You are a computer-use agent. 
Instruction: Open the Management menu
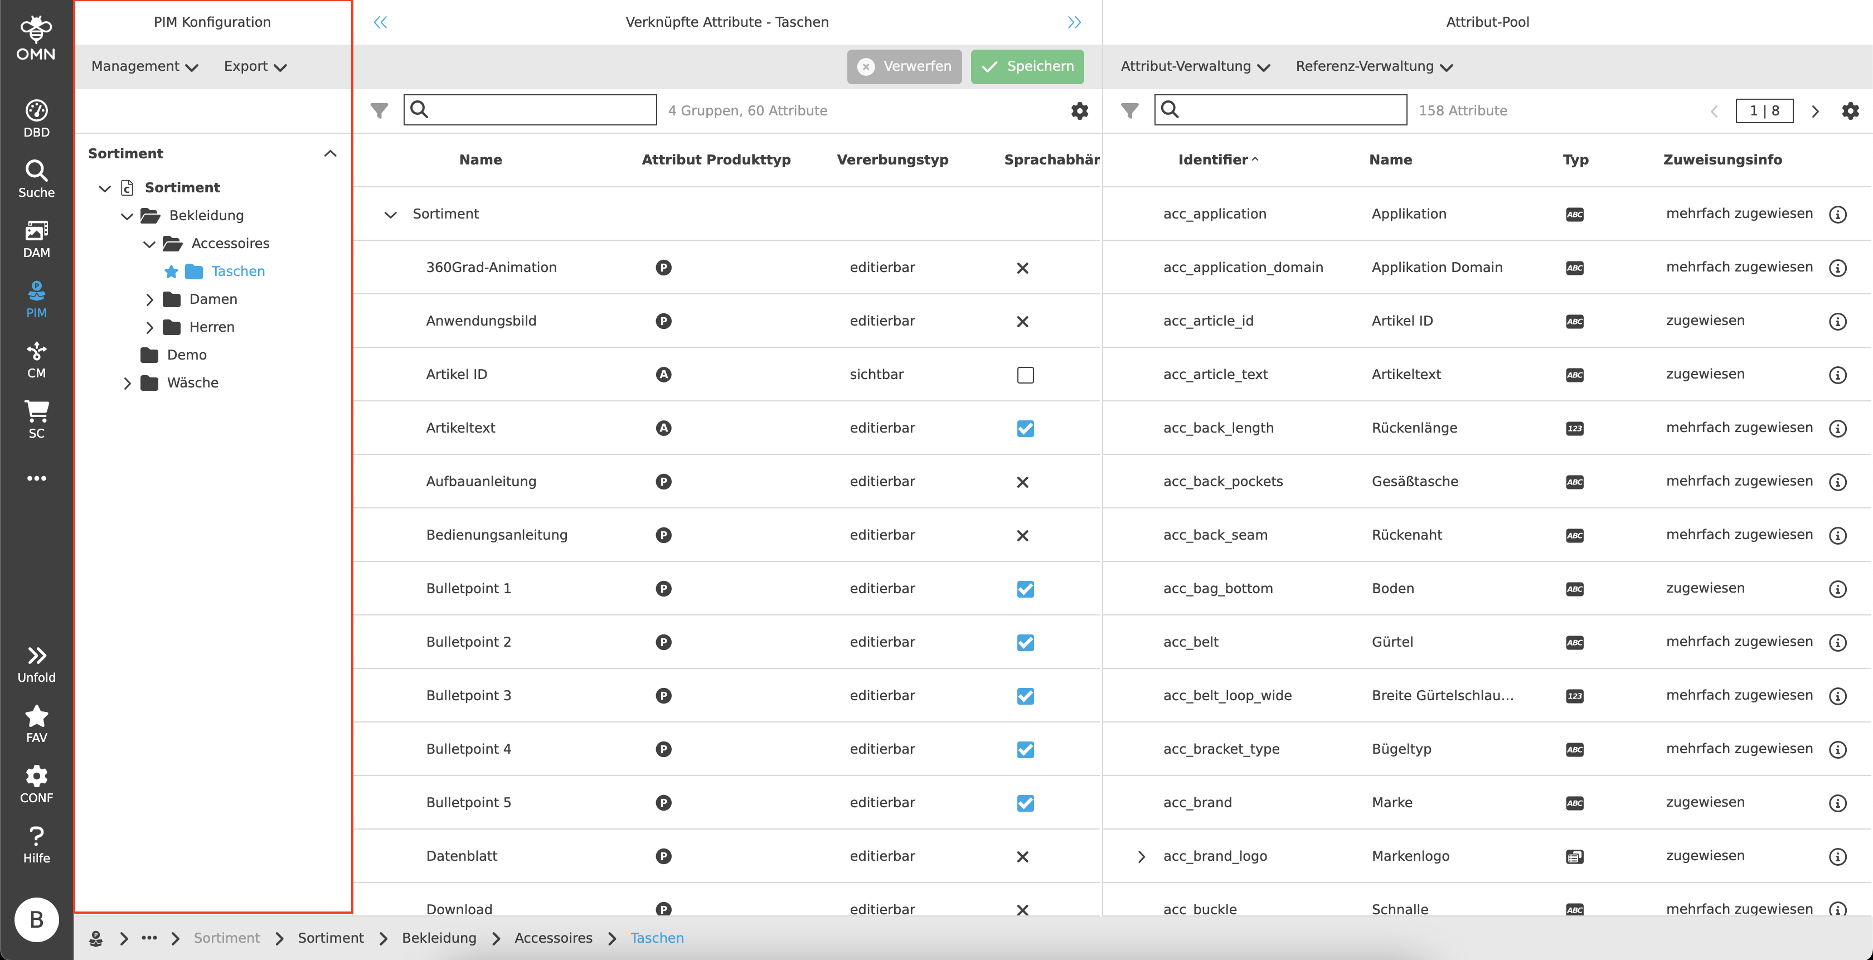(144, 66)
